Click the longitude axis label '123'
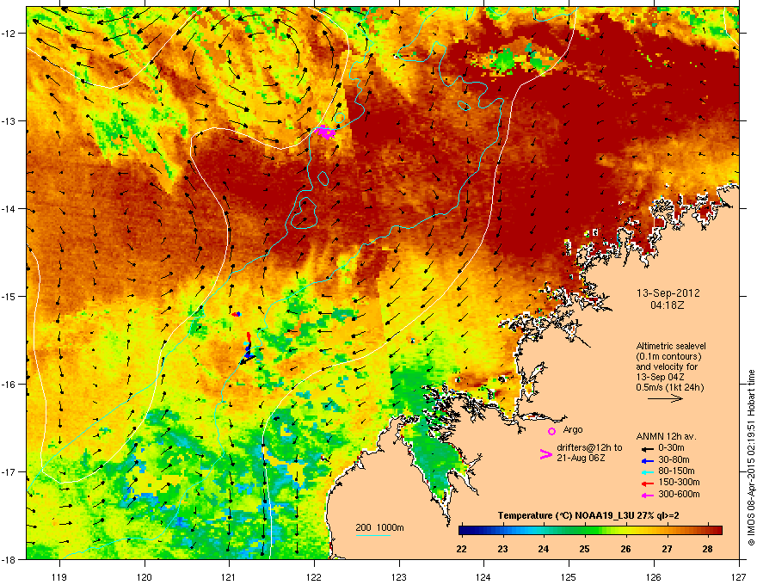Image resolution: width=757 pixels, height=585 pixels. point(399,576)
